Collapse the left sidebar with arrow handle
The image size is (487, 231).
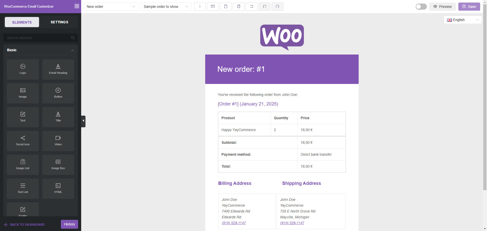(x=83, y=121)
